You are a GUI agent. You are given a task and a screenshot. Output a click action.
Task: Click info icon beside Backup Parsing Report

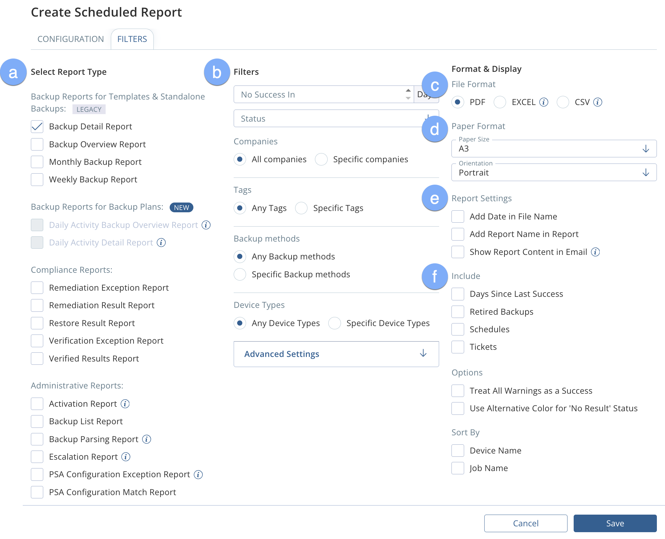pyautogui.click(x=147, y=439)
